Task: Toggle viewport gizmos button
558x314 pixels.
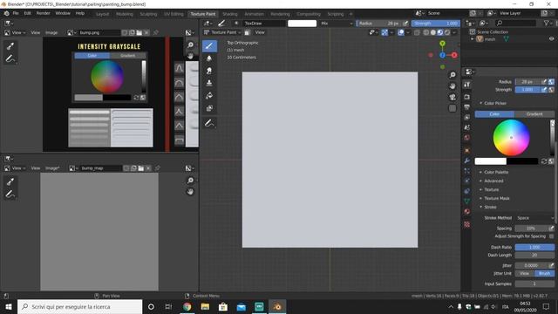Action: tap(384, 32)
